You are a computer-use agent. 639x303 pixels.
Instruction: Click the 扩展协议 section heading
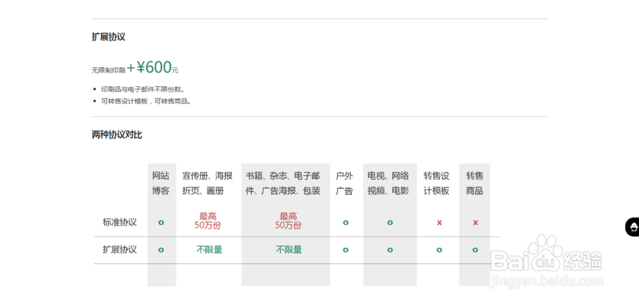pos(109,37)
